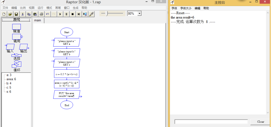This screenshot has height=127, width=271.
Task: Step to next symbol button
Action: tap(79, 14)
